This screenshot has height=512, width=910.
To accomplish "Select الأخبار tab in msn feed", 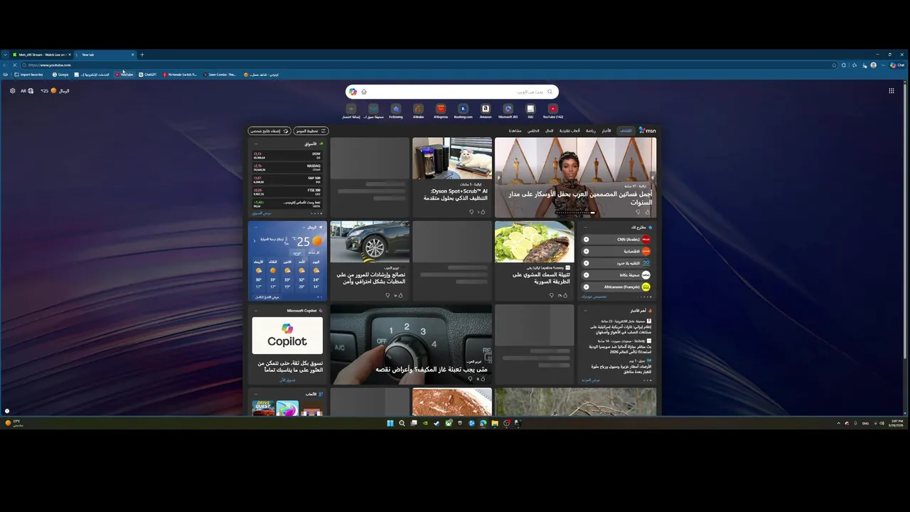I will tap(606, 131).
